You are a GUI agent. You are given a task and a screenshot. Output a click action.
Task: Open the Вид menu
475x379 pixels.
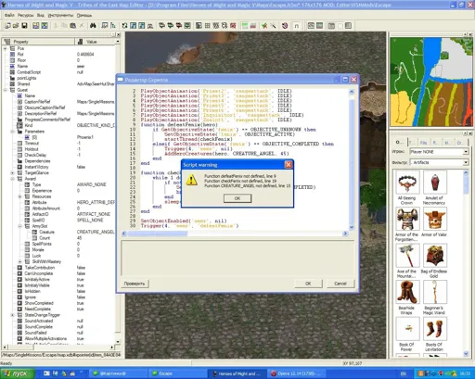tap(41, 15)
